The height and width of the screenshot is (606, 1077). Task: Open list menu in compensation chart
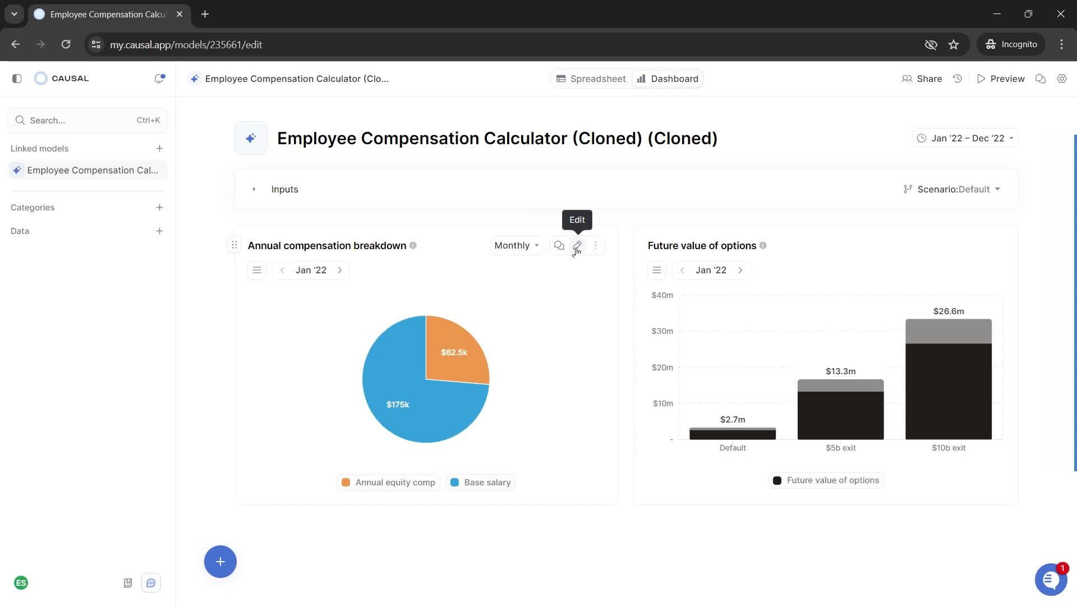pos(257,270)
